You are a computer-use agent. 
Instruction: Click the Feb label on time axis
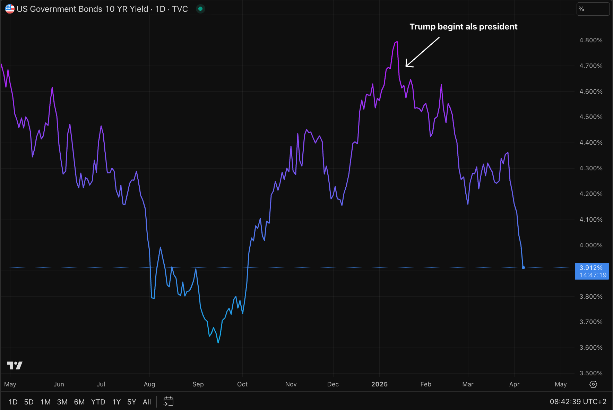[x=426, y=384]
